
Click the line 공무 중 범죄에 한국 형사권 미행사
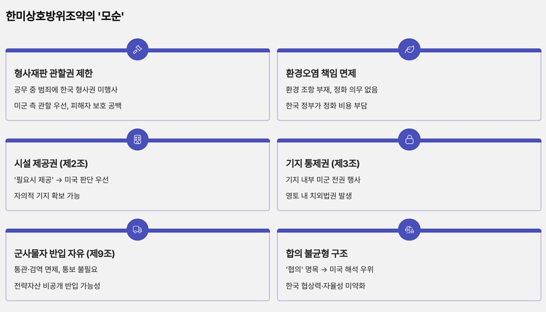click(x=66, y=90)
